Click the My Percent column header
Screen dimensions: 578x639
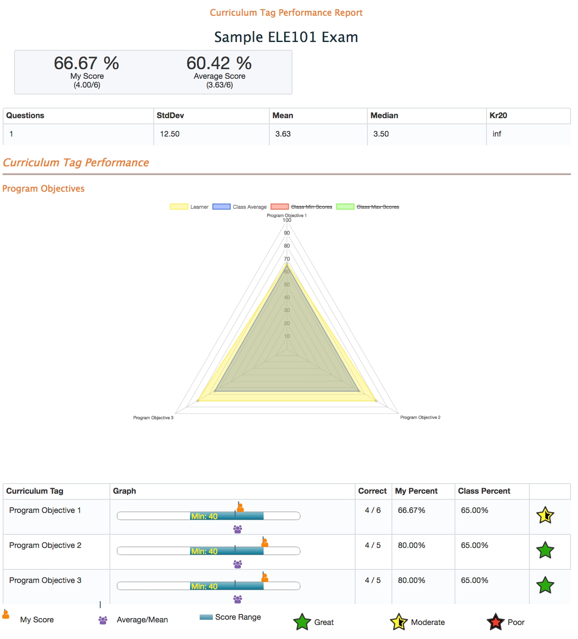tap(416, 491)
